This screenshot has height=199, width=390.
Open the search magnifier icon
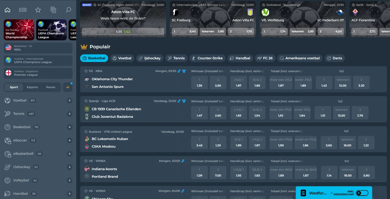69,10
